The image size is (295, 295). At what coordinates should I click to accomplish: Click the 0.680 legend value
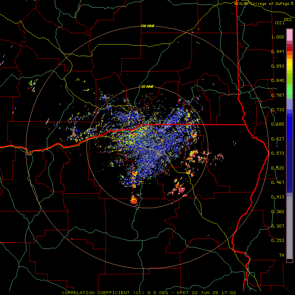[278, 124]
